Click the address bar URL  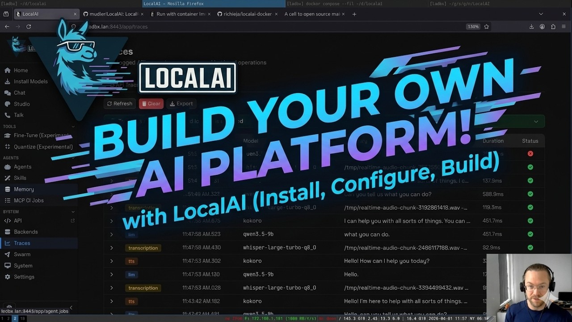click(x=118, y=26)
